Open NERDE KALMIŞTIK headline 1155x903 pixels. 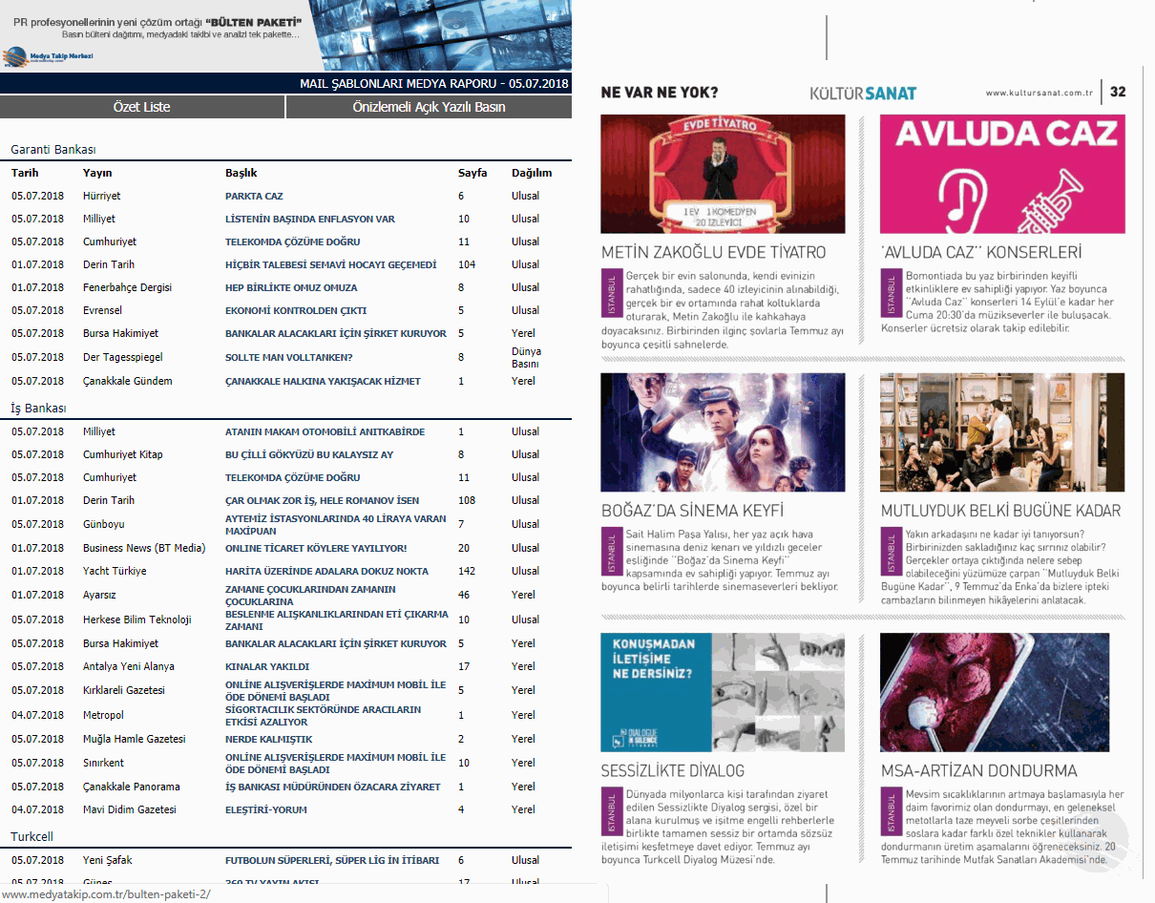coord(268,739)
